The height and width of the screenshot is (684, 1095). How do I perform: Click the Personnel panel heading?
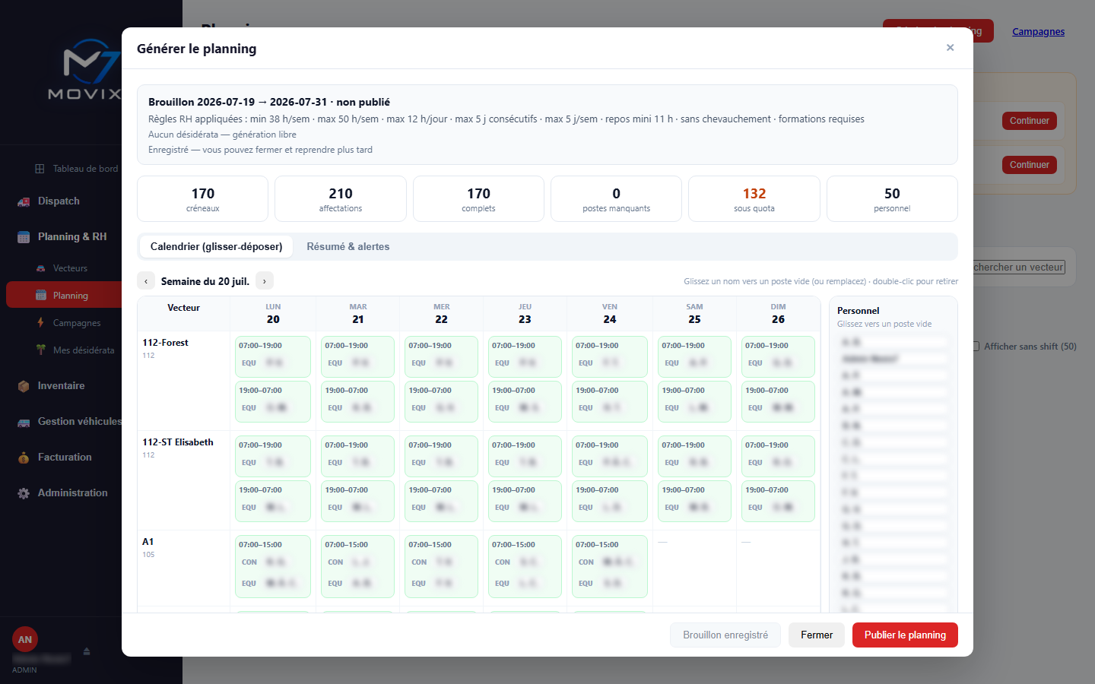tap(859, 311)
